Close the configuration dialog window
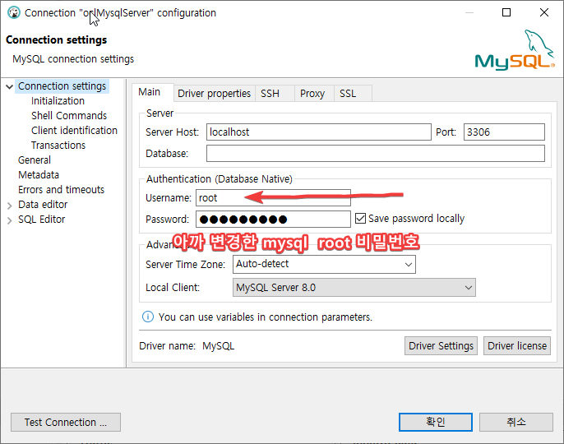Viewport: 564px width, 444px height. tap(544, 12)
